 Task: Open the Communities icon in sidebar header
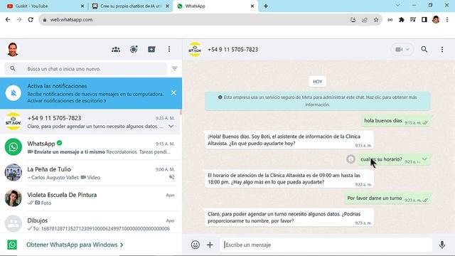tap(116, 49)
